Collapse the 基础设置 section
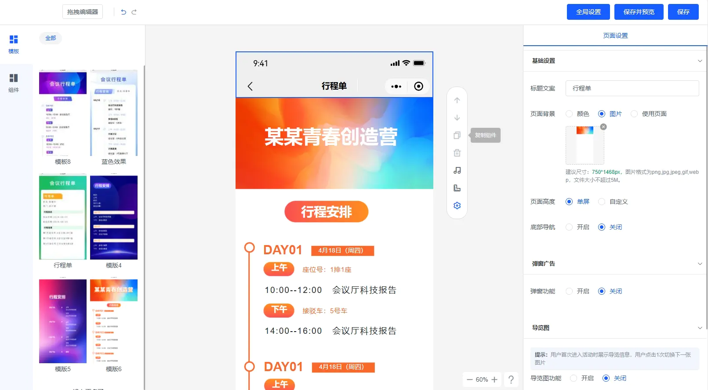 [x=700, y=61]
